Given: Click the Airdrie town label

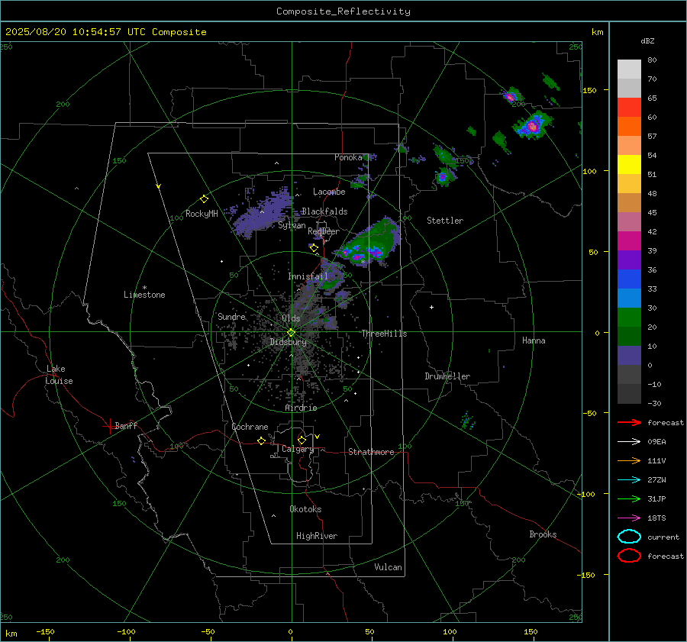Looking at the screenshot, I should click(x=301, y=408).
